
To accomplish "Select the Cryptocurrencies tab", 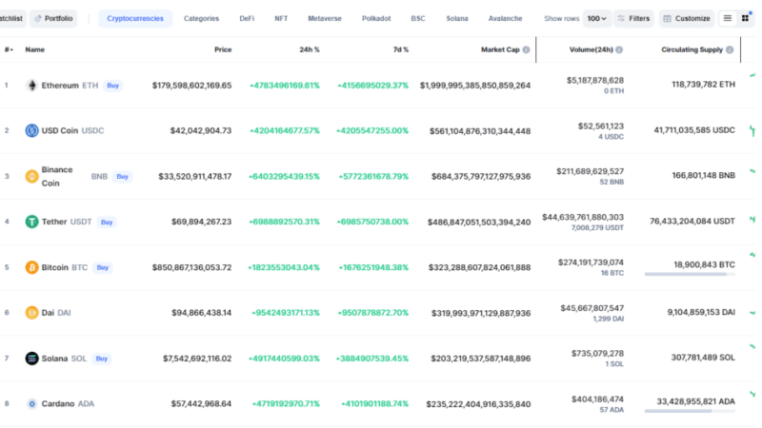I will [x=135, y=18].
